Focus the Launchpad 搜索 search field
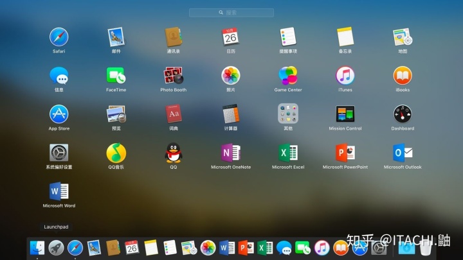 click(x=232, y=13)
